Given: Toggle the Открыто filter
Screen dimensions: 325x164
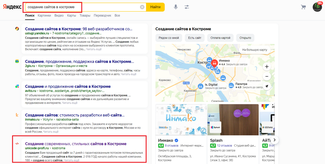Looking at the screenshot, I should (245, 38).
